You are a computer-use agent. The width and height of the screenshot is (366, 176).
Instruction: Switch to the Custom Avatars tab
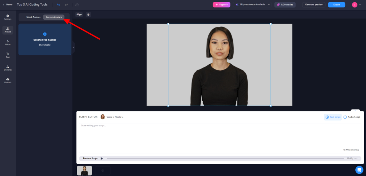[x=54, y=17]
